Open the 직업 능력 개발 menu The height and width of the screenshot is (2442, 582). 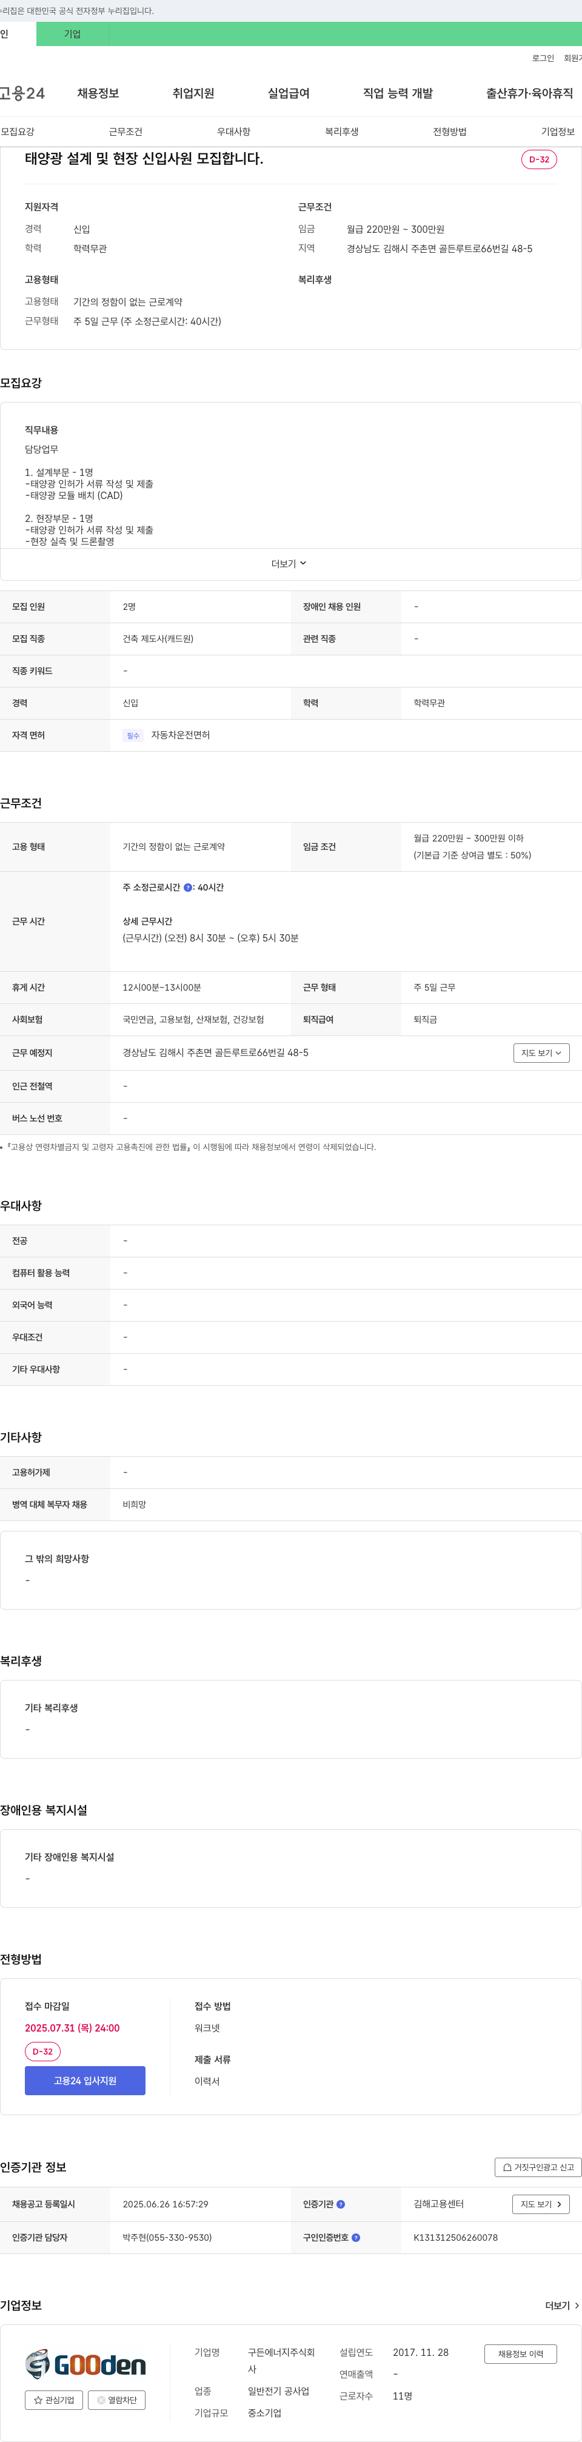(398, 93)
